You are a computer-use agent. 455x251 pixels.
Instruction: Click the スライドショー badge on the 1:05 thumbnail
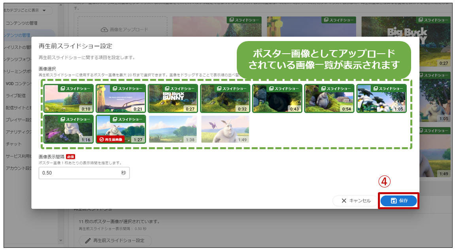pyautogui.click(x=388, y=88)
